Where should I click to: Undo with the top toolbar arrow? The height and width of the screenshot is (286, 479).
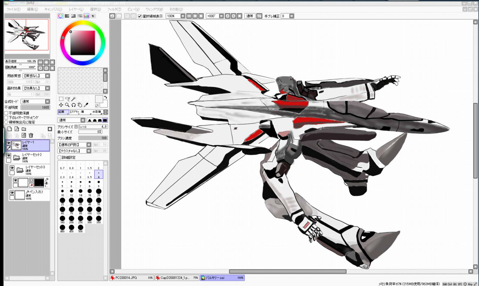(112, 16)
